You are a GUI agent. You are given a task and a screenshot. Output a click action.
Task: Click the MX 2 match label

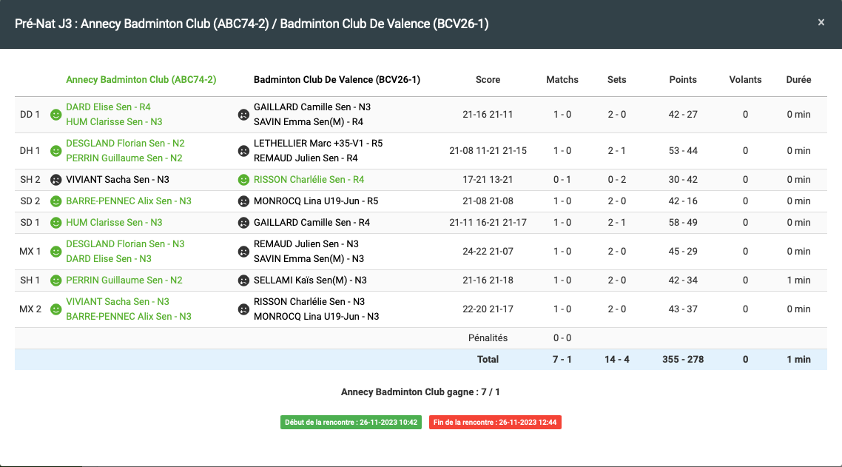30,309
